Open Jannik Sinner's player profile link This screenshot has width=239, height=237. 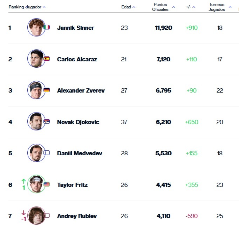point(75,28)
